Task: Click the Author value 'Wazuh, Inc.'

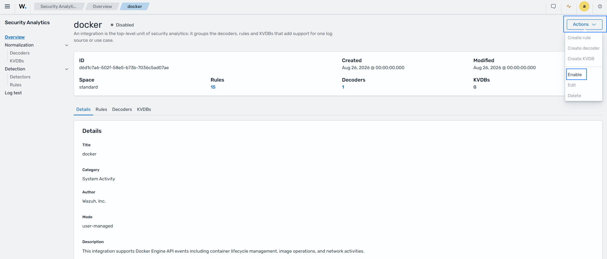Action: point(94,201)
